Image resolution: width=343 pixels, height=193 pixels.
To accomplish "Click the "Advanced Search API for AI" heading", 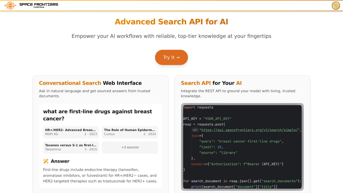I will [x=171, y=22].
